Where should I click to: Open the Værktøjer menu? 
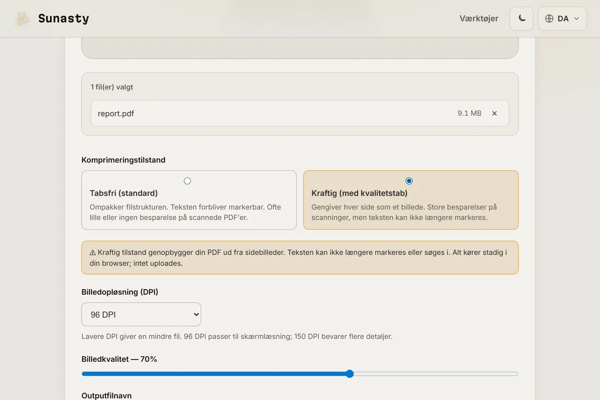(479, 19)
